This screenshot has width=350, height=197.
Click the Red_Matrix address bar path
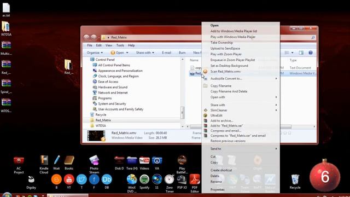point(119,38)
